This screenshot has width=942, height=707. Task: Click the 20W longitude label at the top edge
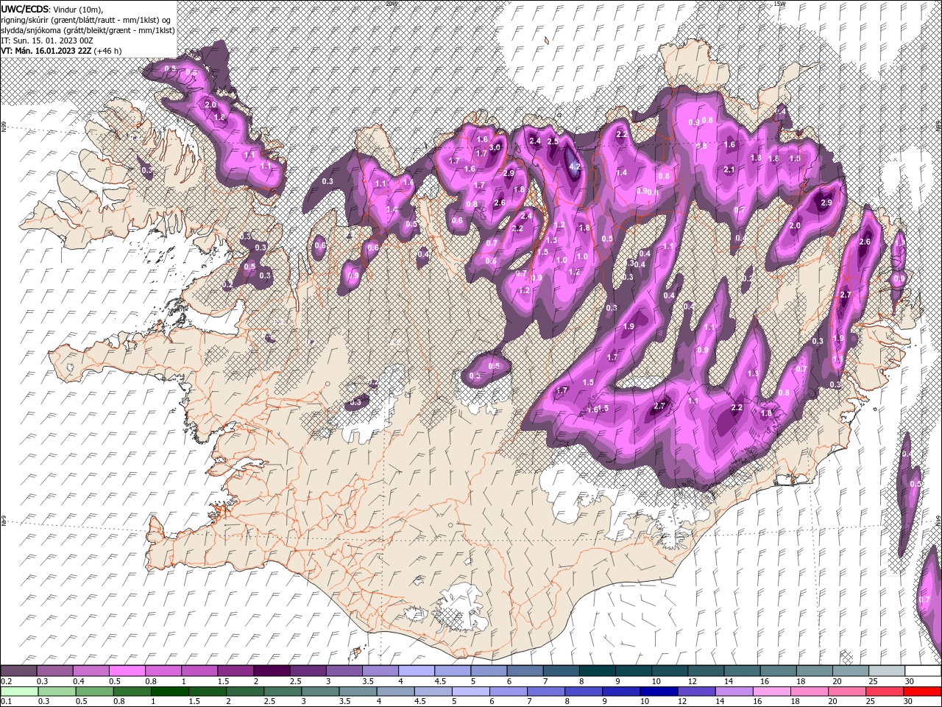coord(392,4)
